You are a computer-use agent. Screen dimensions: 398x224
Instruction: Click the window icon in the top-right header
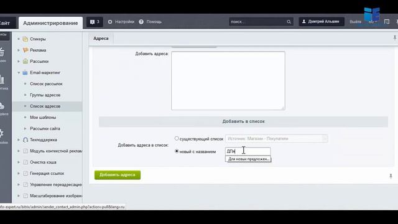(x=387, y=22)
